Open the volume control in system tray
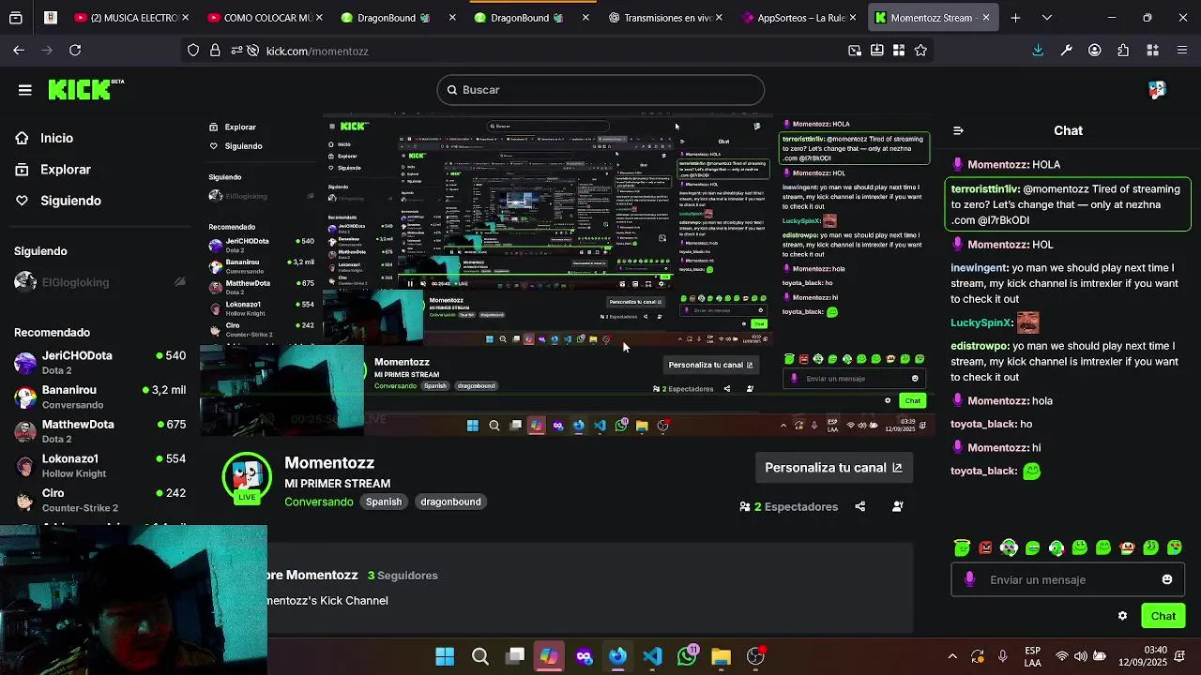Image resolution: width=1201 pixels, height=675 pixels. [1080, 656]
